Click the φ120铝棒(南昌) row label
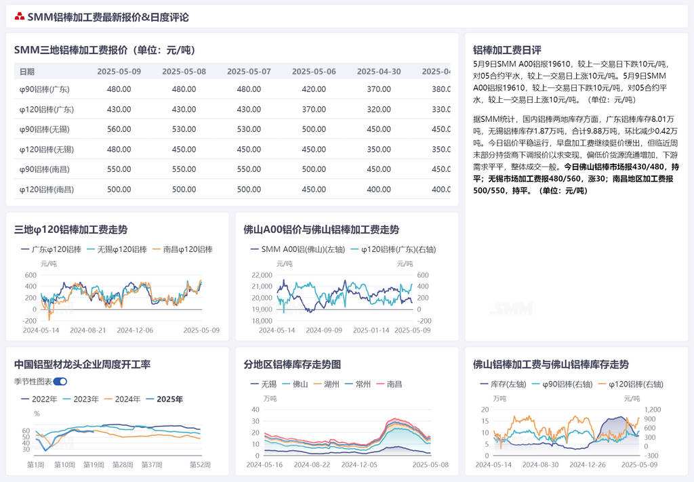 click(47, 190)
